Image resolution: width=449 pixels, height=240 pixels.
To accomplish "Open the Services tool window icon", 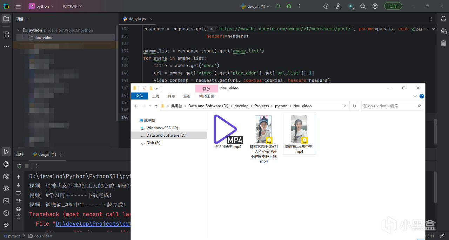I will click(6, 188).
